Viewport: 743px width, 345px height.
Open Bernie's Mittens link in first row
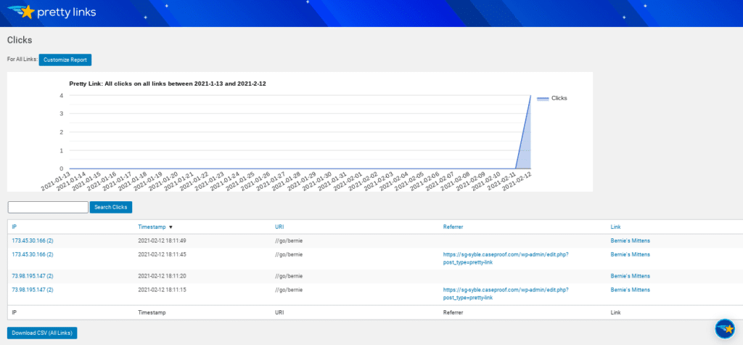(630, 240)
